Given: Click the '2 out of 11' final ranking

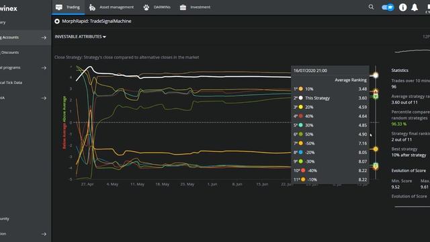Looking at the screenshot, I should point(402,139).
